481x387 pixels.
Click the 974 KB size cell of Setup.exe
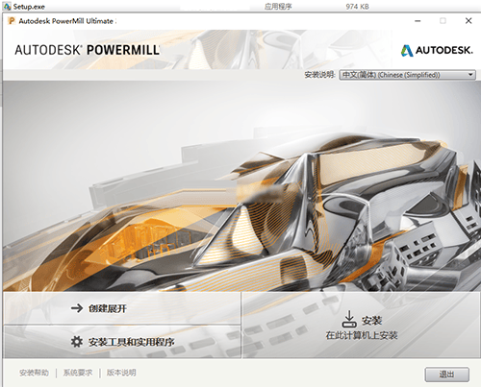point(357,7)
